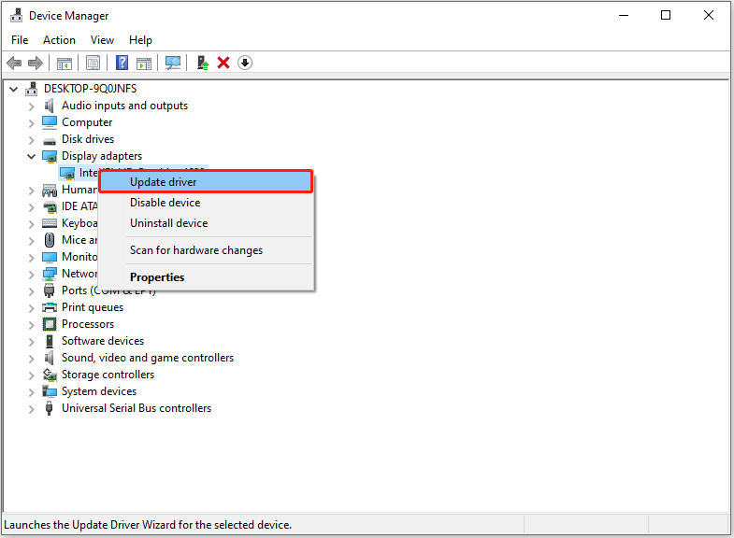Select the Processors tree item
This screenshot has height=538, width=734.
pyautogui.click(x=88, y=324)
